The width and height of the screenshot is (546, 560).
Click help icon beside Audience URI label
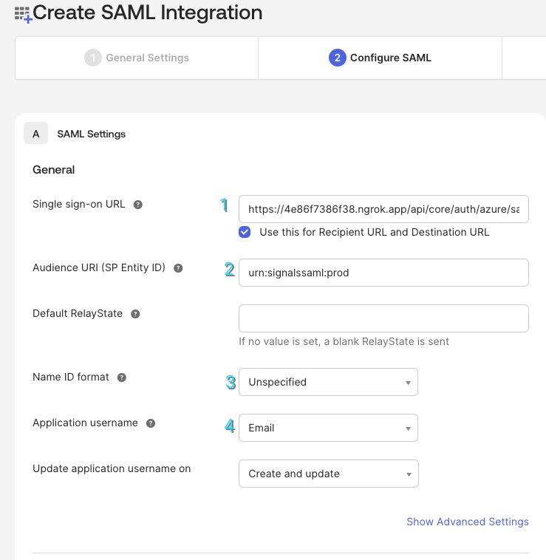click(x=178, y=268)
